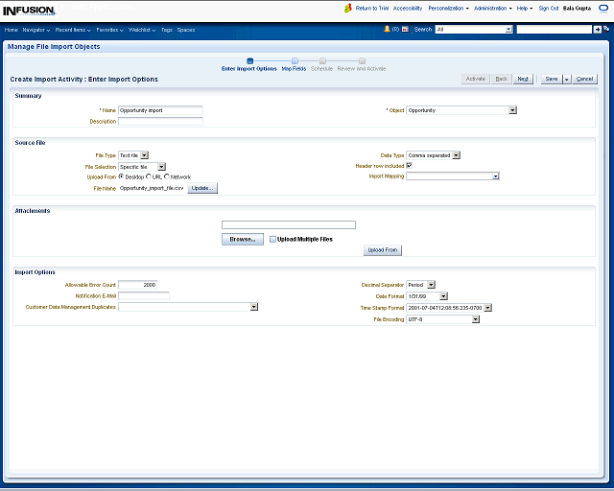Click the Browse... button
This screenshot has width=614, height=491.
point(242,239)
